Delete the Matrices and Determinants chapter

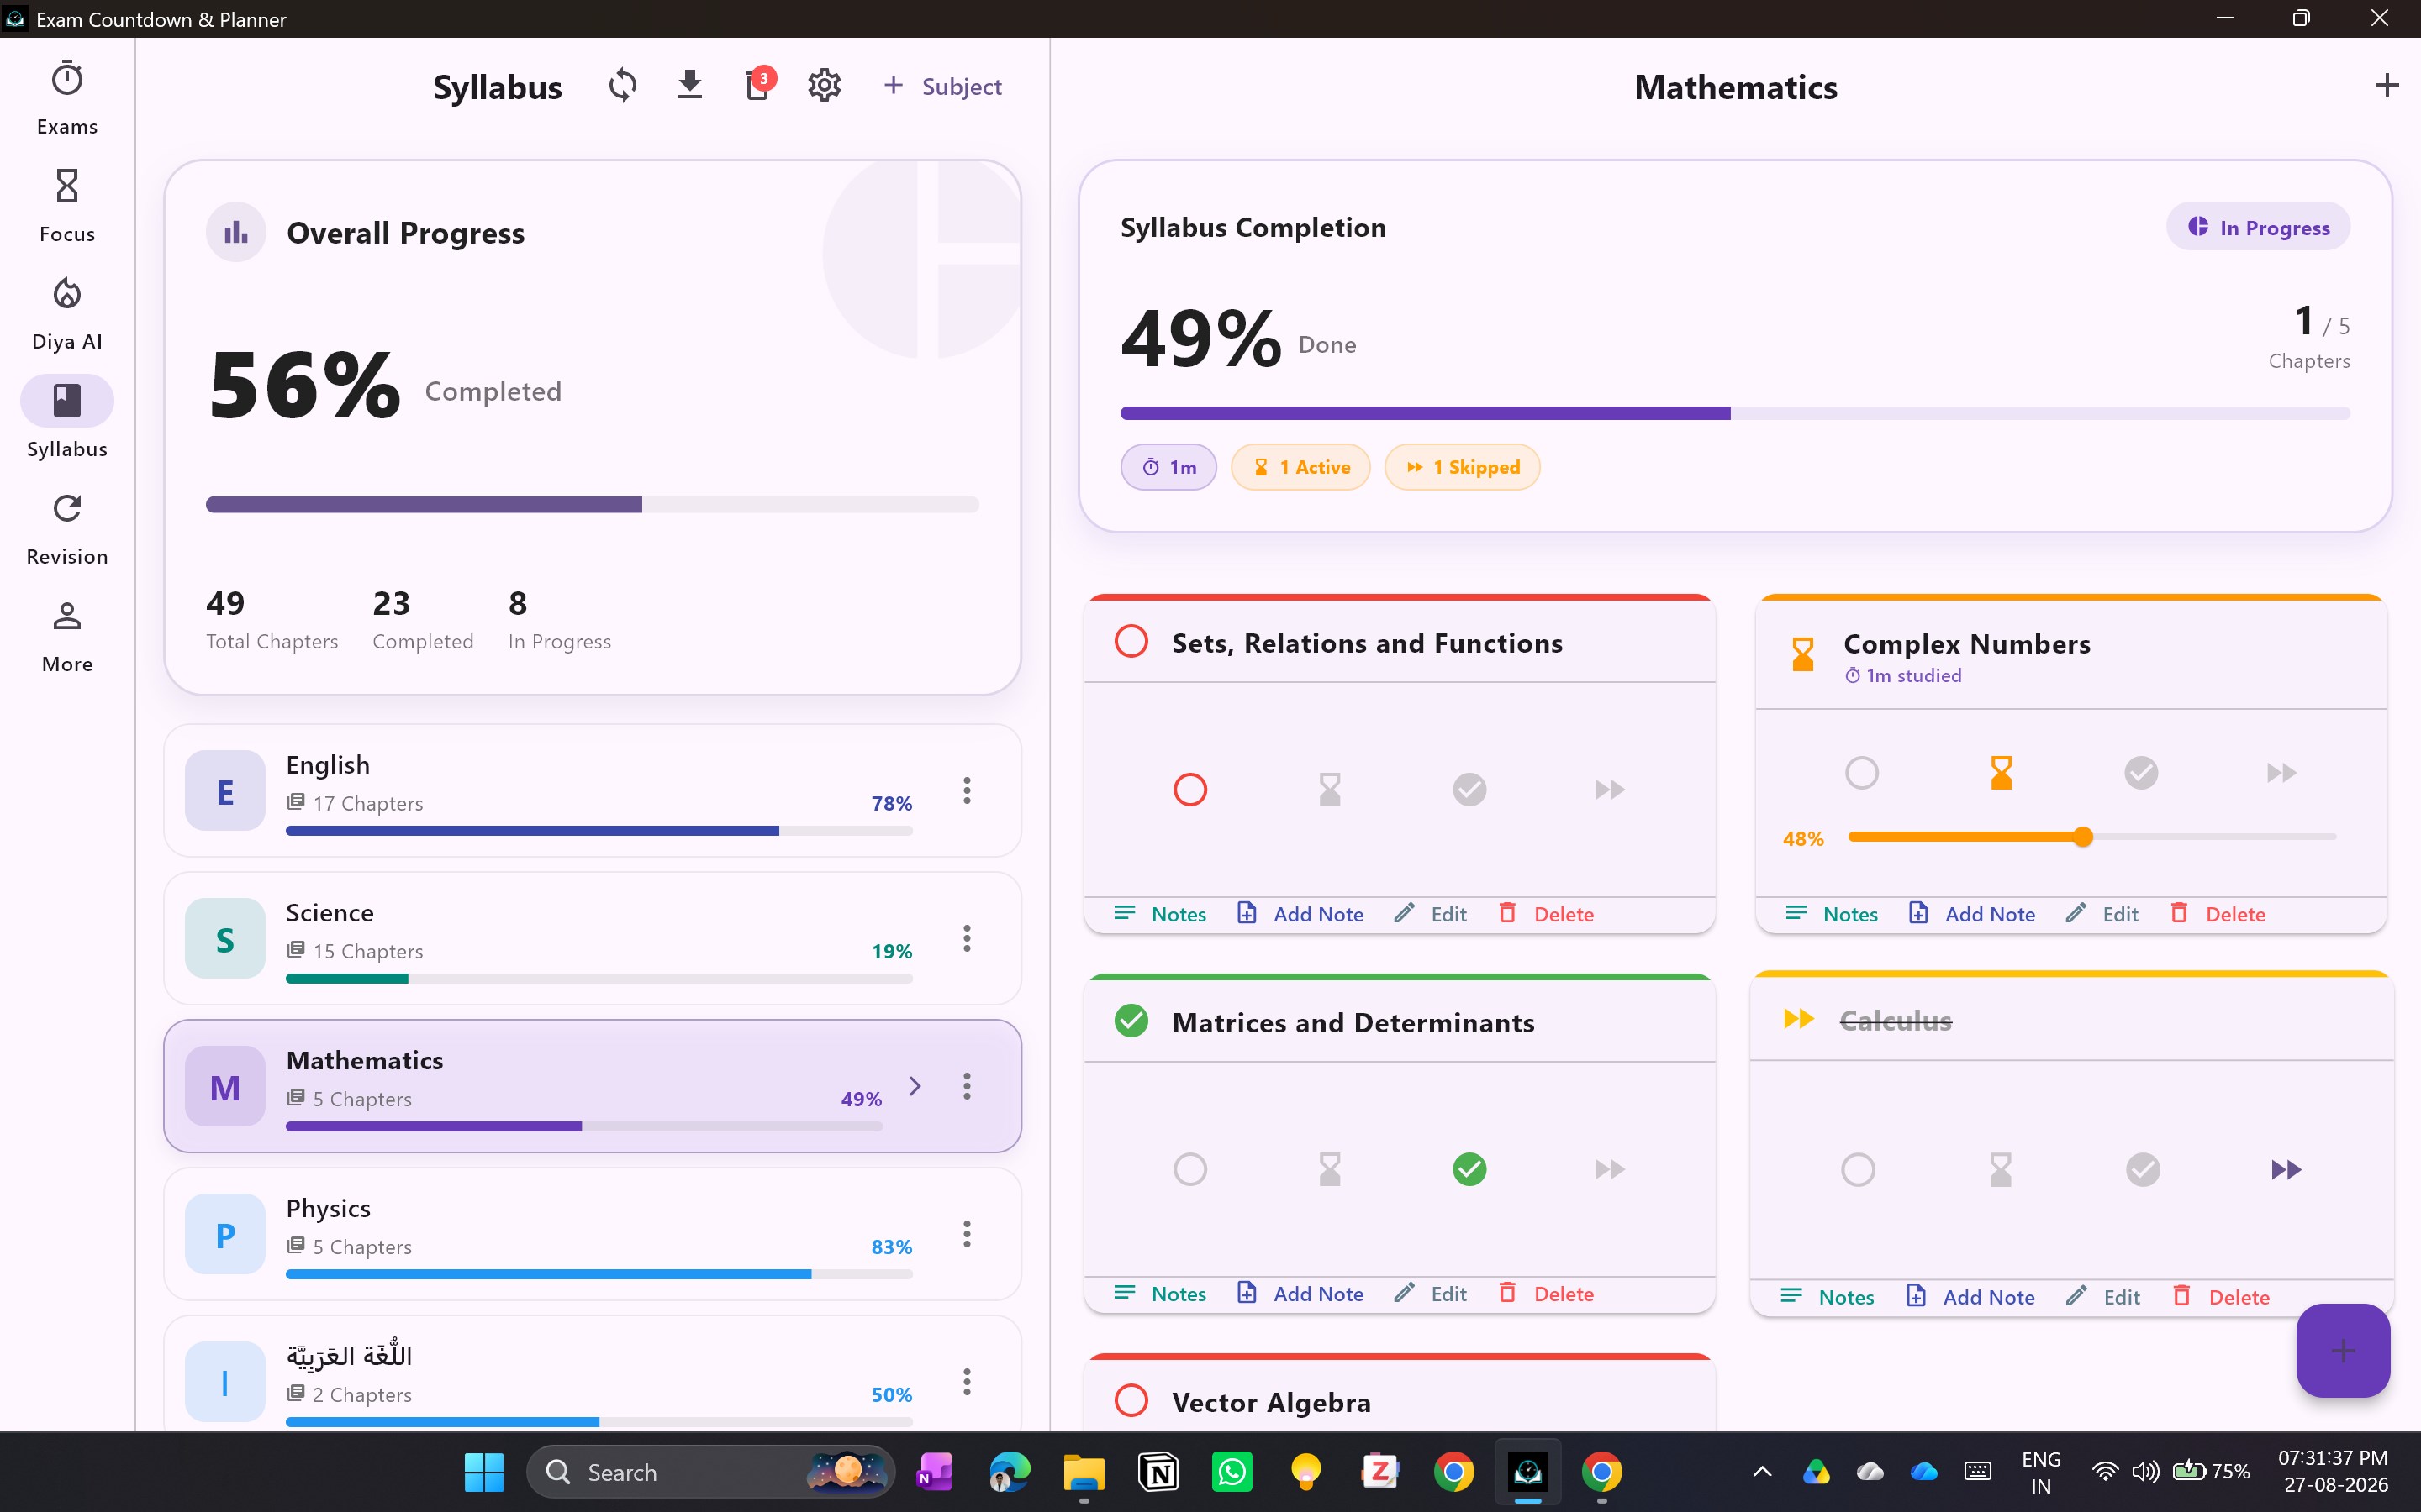(1546, 1293)
